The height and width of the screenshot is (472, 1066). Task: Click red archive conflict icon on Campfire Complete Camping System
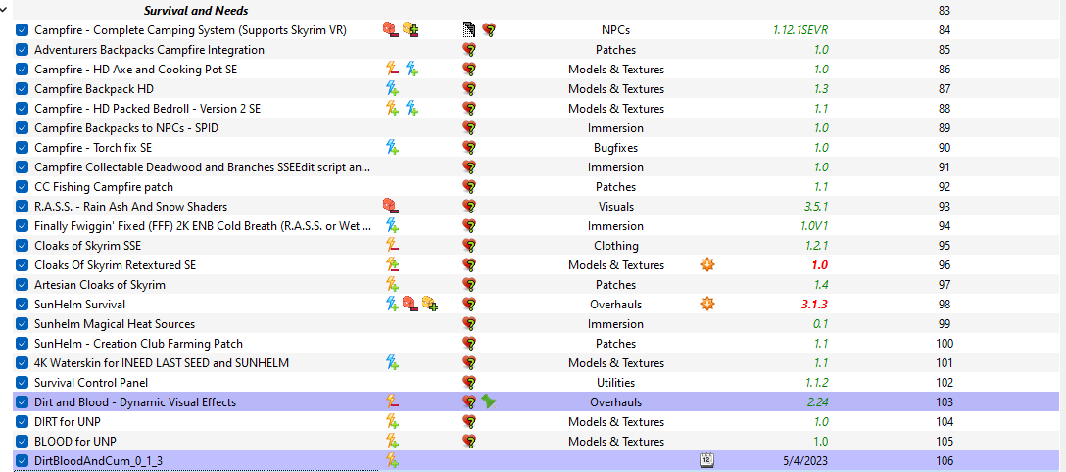click(x=390, y=29)
